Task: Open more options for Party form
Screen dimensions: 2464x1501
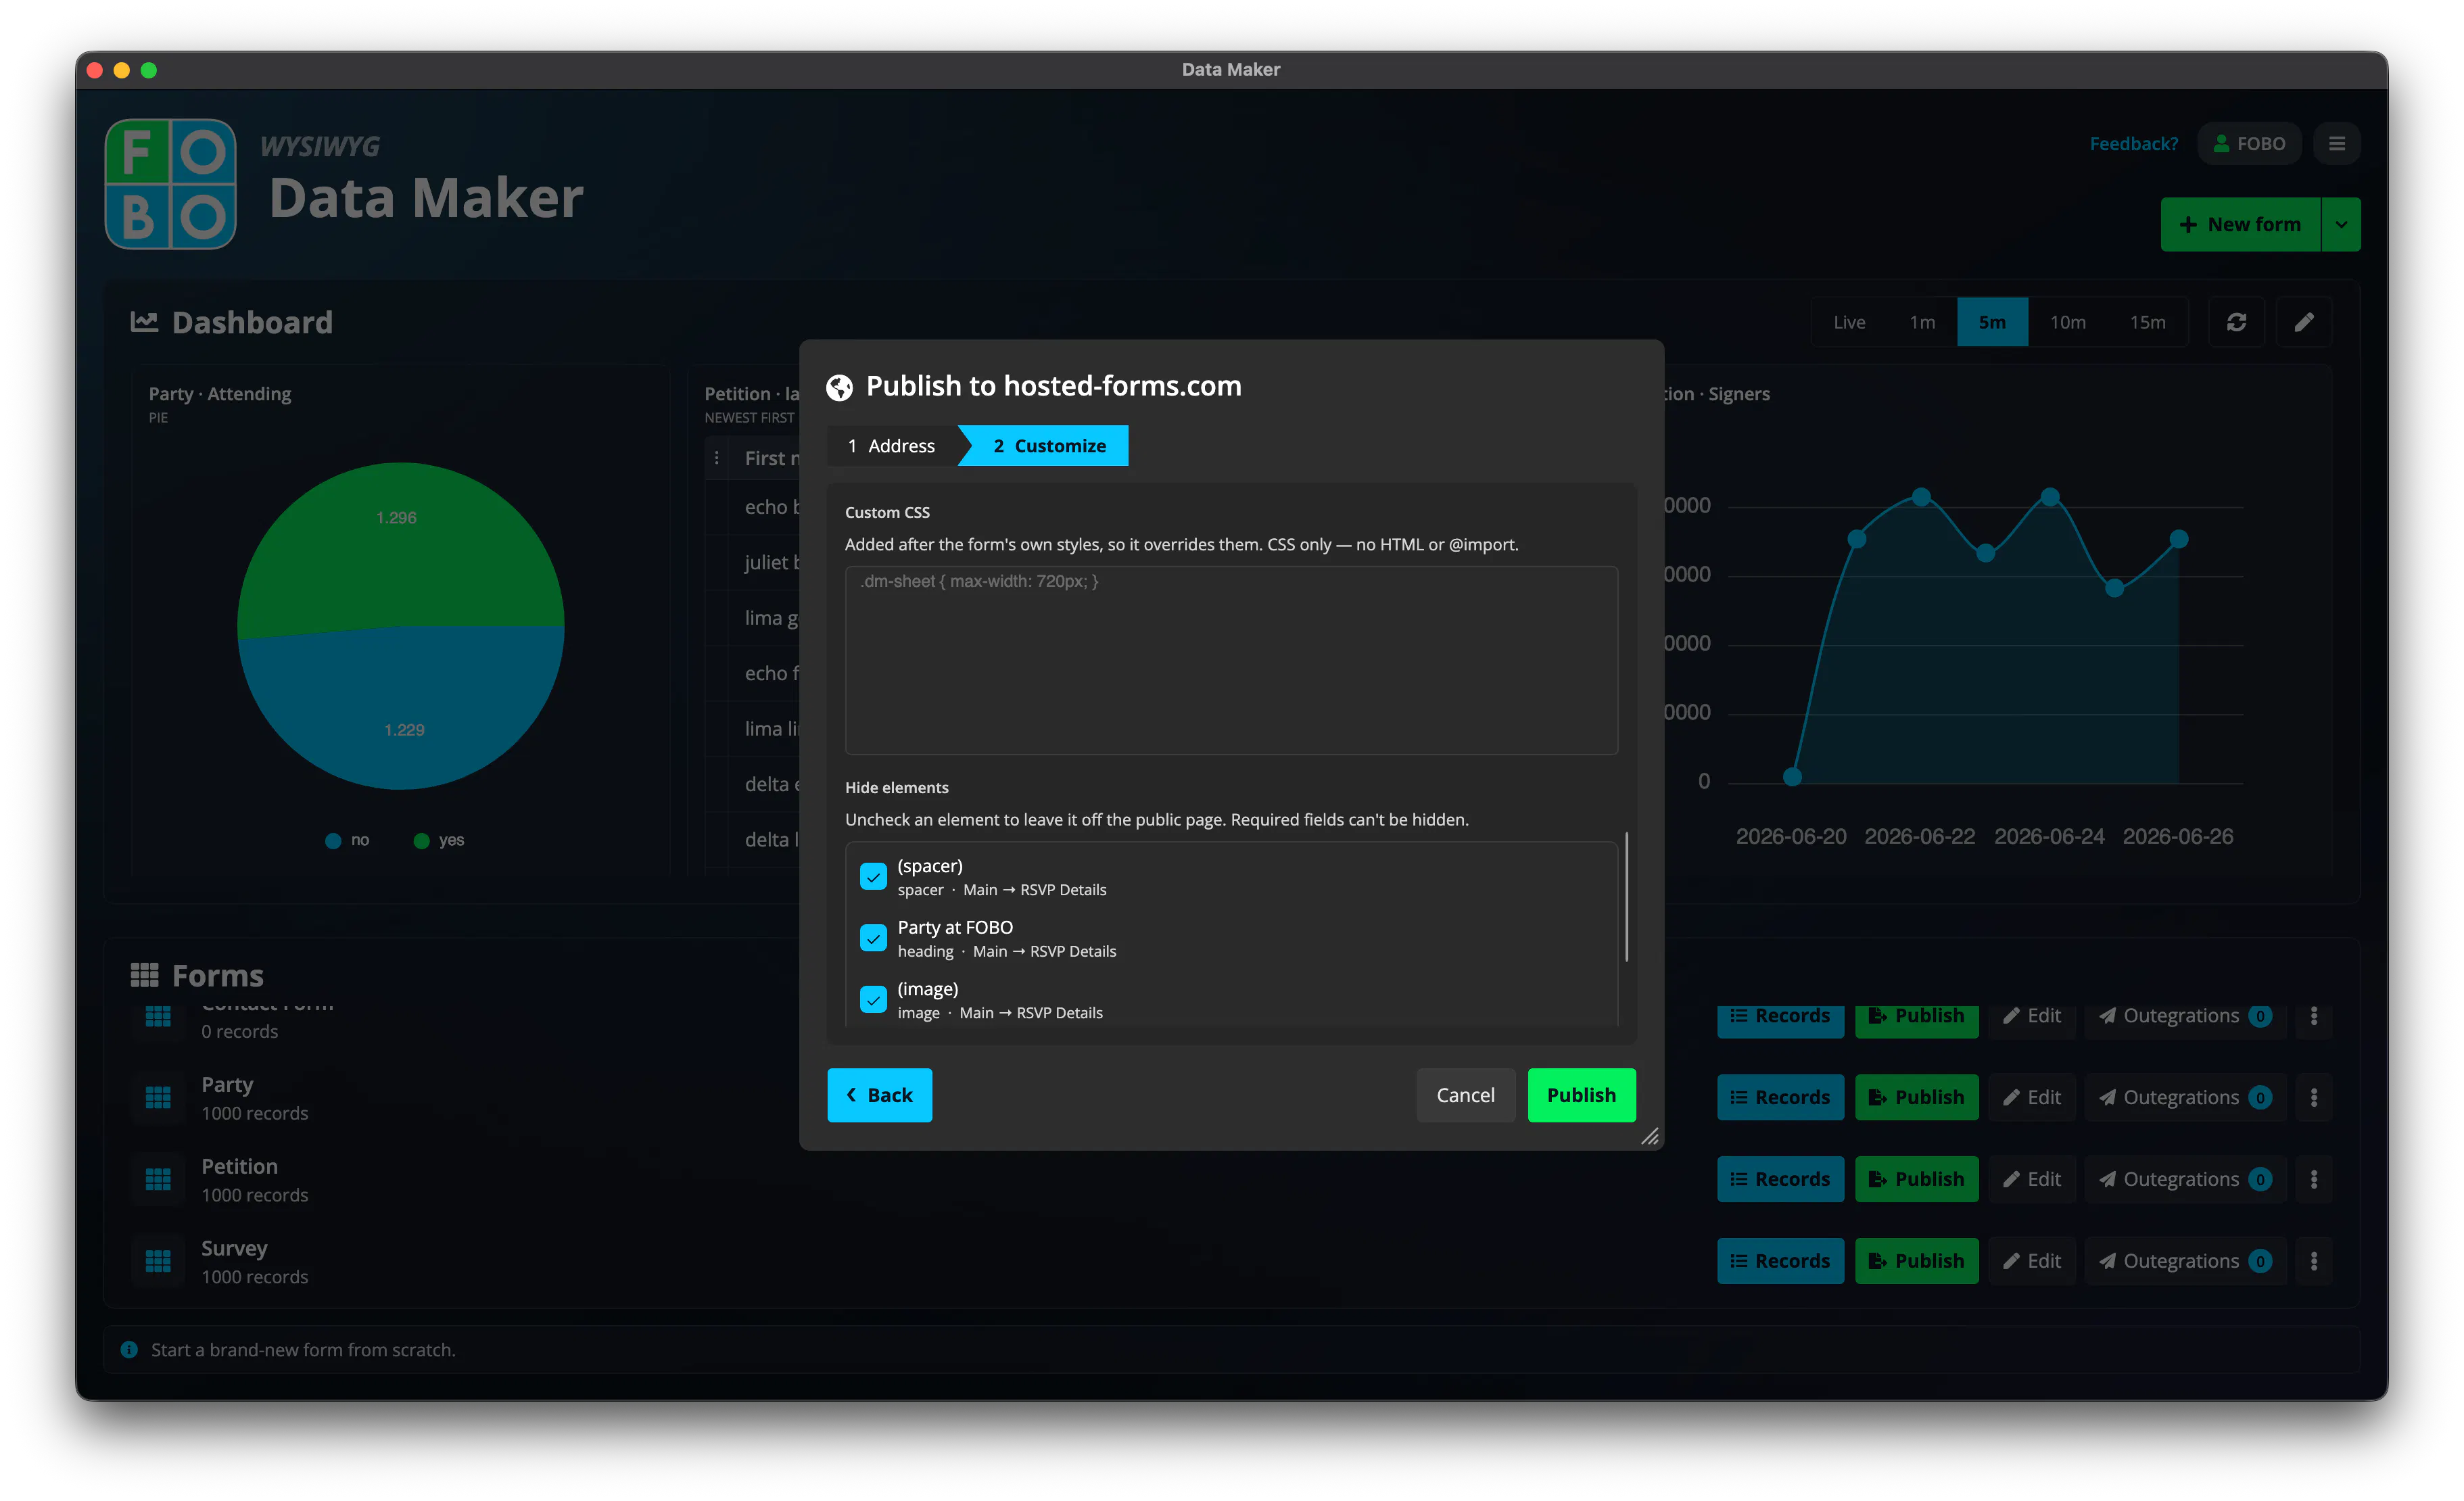Action: [2313, 1098]
